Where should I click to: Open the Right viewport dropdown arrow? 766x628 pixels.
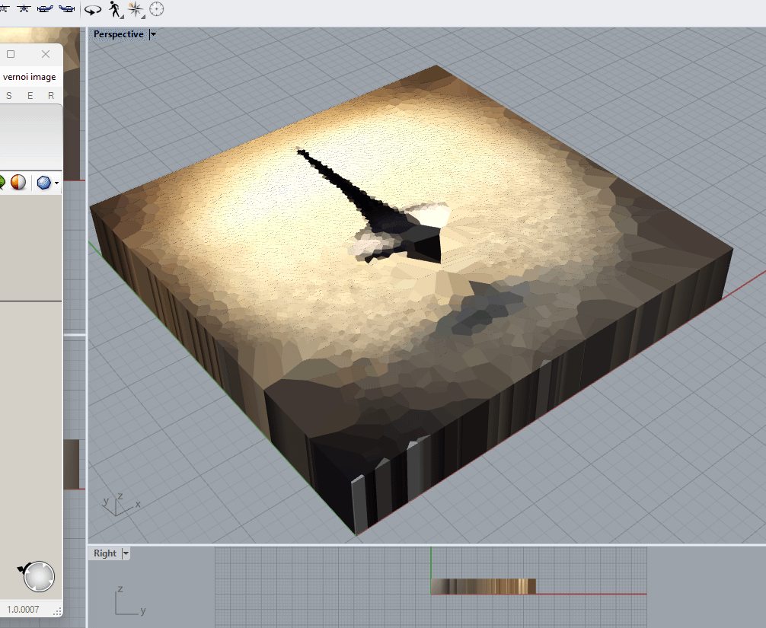pyautogui.click(x=126, y=553)
